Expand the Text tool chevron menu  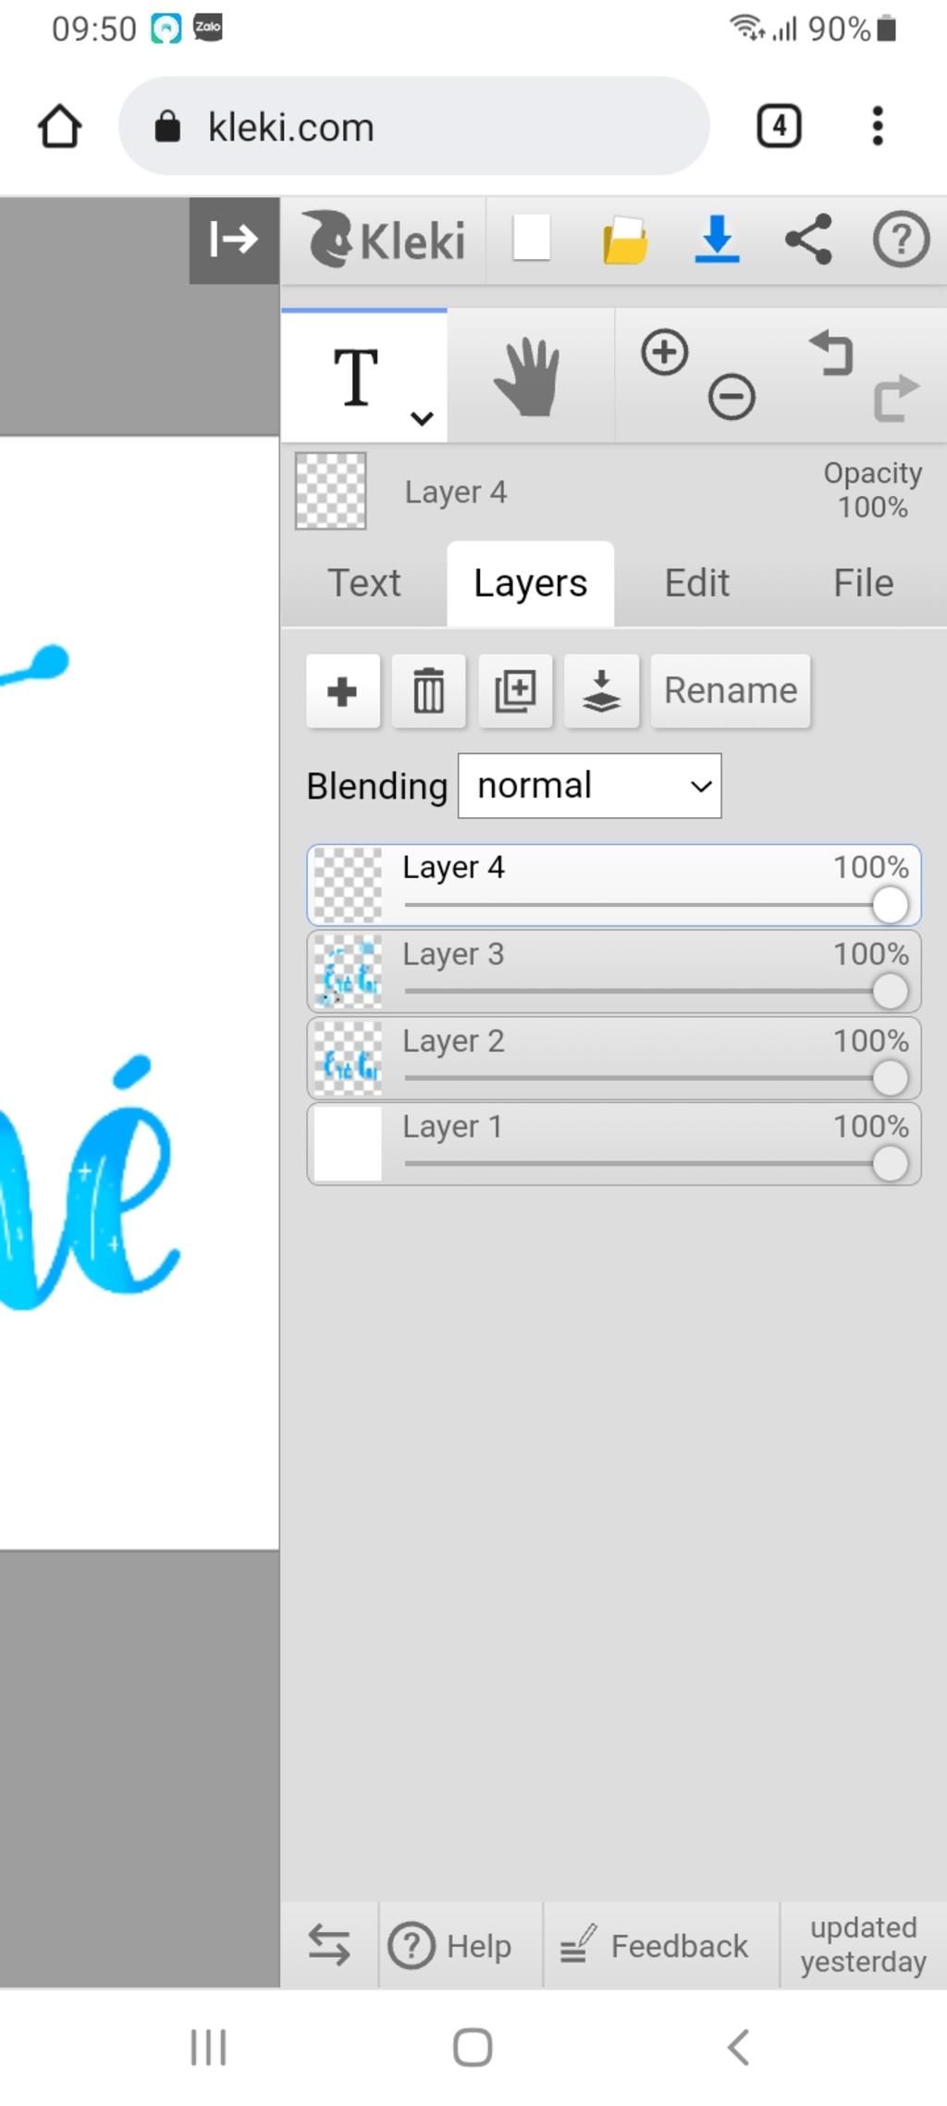pyautogui.click(x=422, y=418)
